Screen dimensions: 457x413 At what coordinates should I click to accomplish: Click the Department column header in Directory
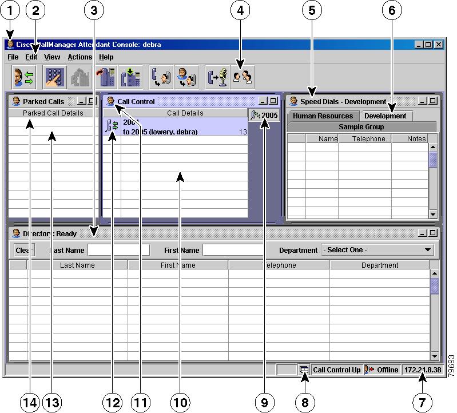point(379,265)
